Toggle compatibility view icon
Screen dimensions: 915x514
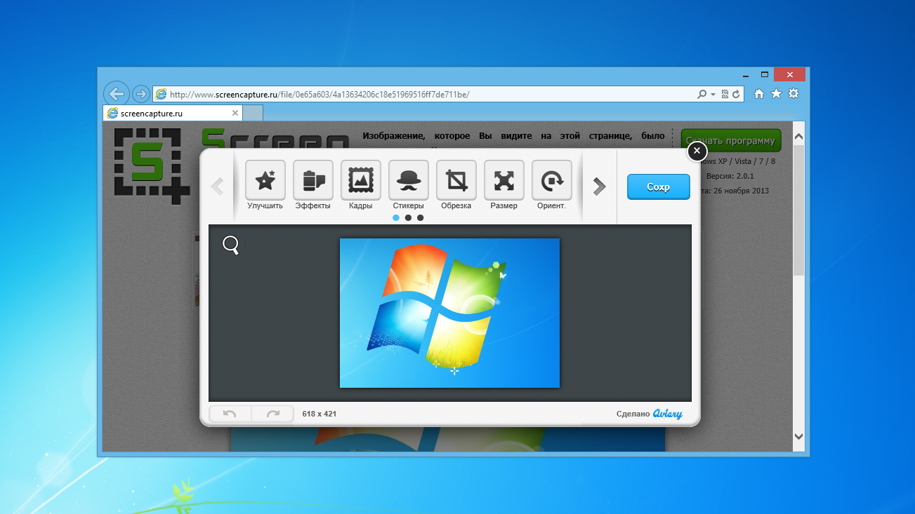click(x=725, y=94)
